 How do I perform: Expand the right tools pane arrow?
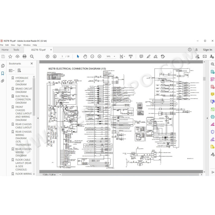tap(213, 172)
